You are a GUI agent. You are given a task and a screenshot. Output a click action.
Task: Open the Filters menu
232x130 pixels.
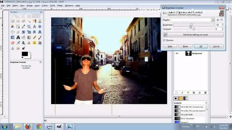60,6
